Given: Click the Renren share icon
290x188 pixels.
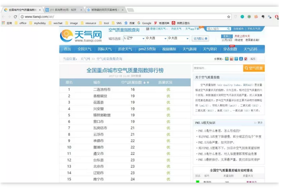Looking at the screenshot, I should [241, 59].
